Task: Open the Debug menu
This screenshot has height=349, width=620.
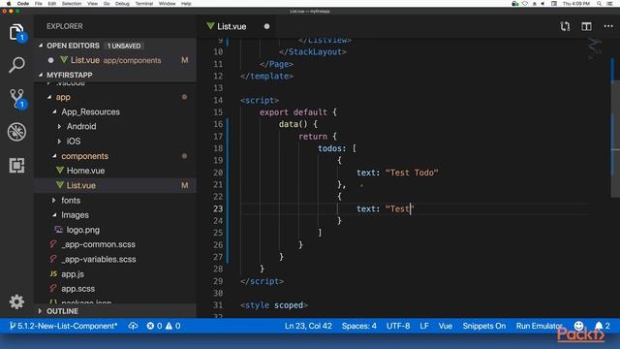Action: tap(122, 4)
